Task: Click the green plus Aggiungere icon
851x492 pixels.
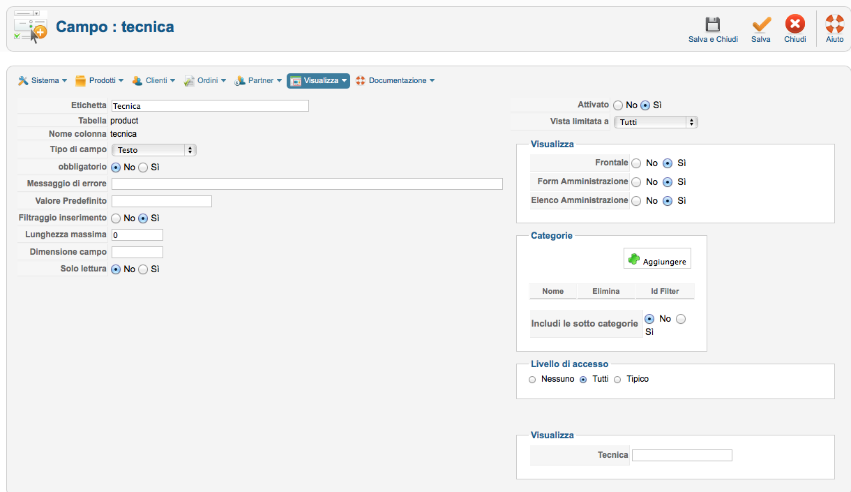Action: [x=634, y=259]
